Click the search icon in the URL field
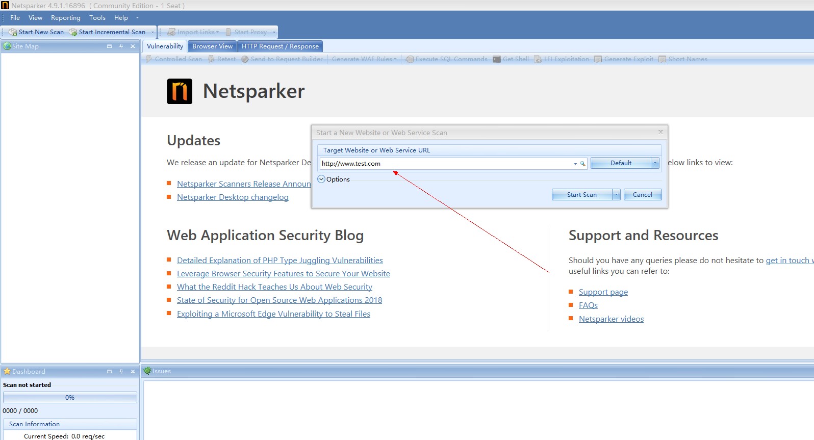814x440 pixels. (582, 164)
